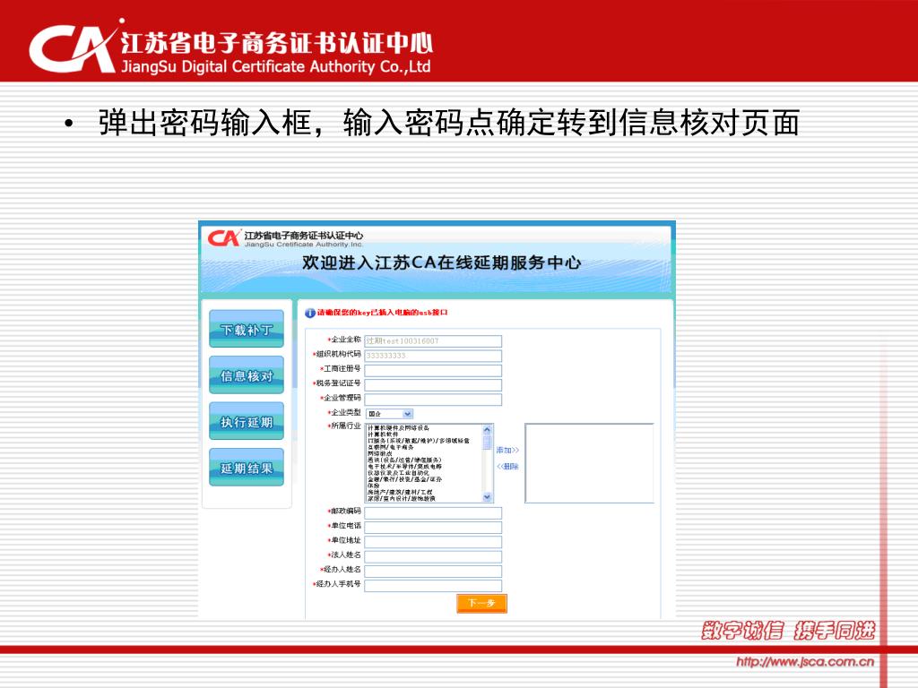The height and width of the screenshot is (688, 918).
Task: Select the 单位地址 input field
Action: coord(433,542)
